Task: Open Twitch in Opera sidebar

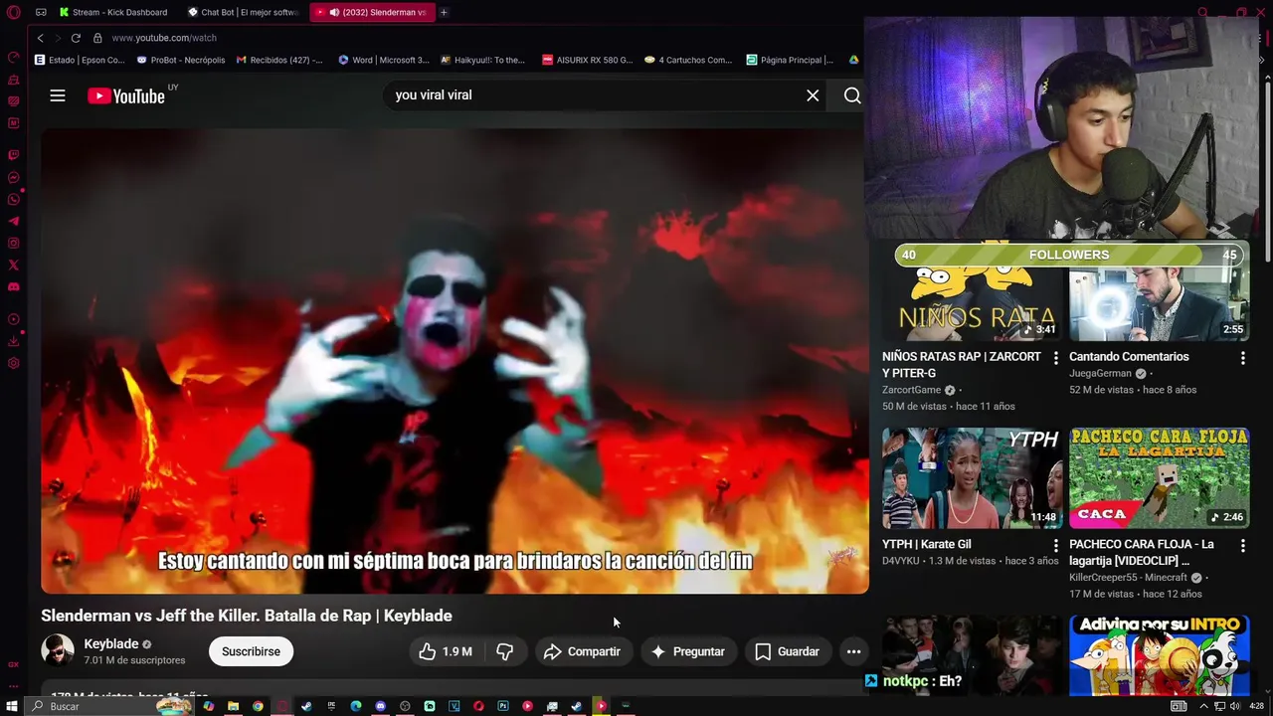Action: 14,155
